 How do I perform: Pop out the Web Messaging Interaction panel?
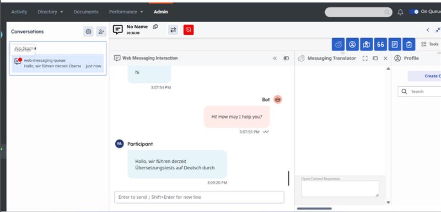(x=286, y=59)
